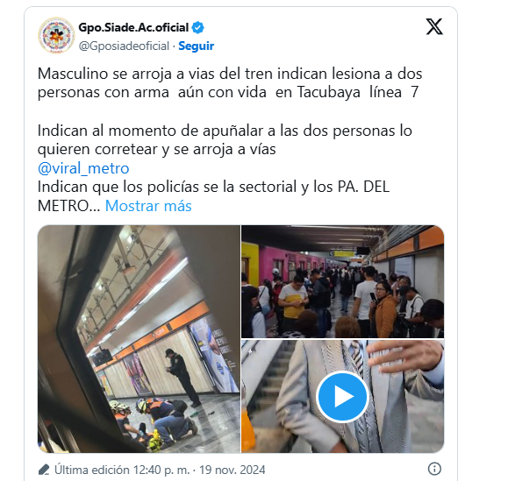The image size is (508, 481).
Task: Expand tweet with Mostrar más
Action: coord(148,206)
